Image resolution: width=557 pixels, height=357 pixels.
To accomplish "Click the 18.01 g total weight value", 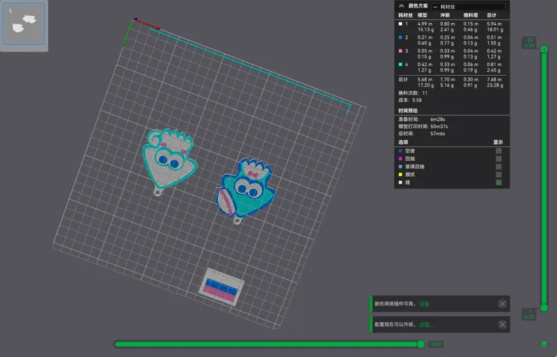I will pos(495,30).
